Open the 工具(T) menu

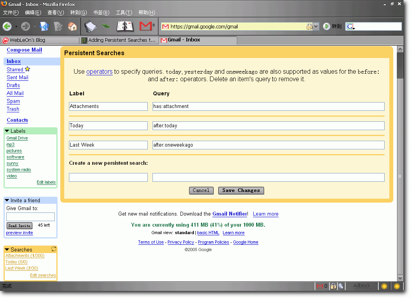click(x=124, y=13)
